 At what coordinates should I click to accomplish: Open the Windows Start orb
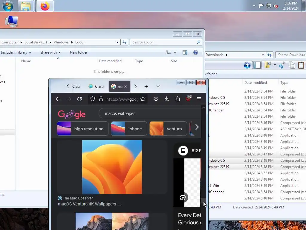(x=8, y=6)
